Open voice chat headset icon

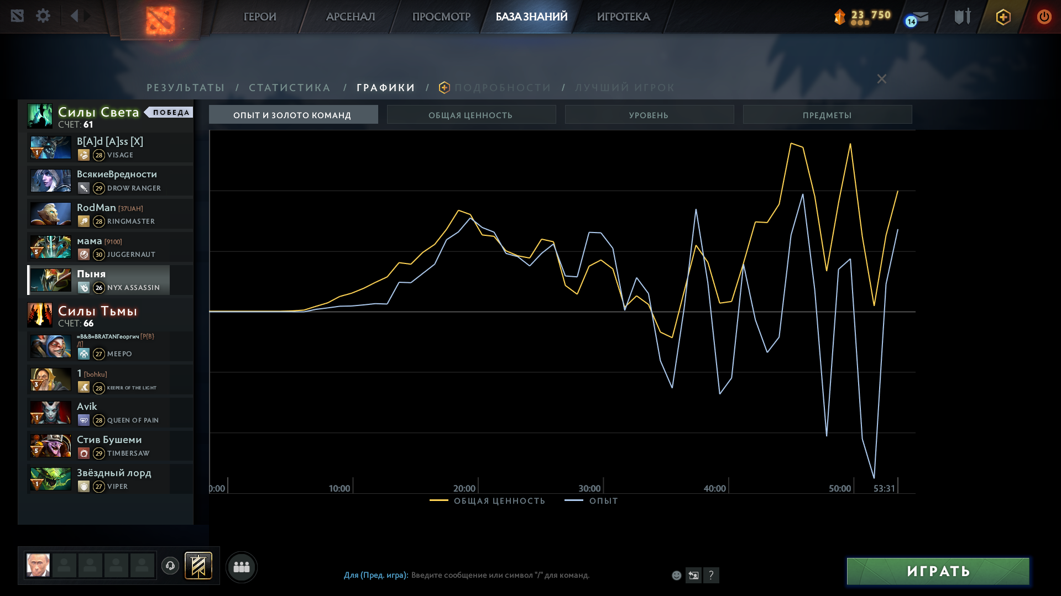click(170, 566)
